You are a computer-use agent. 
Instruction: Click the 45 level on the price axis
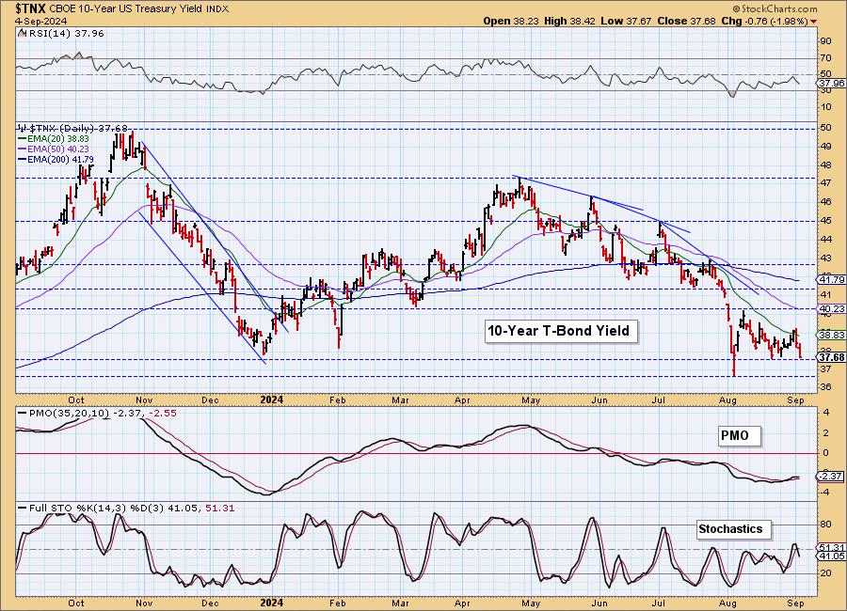pyautogui.click(x=826, y=220)
